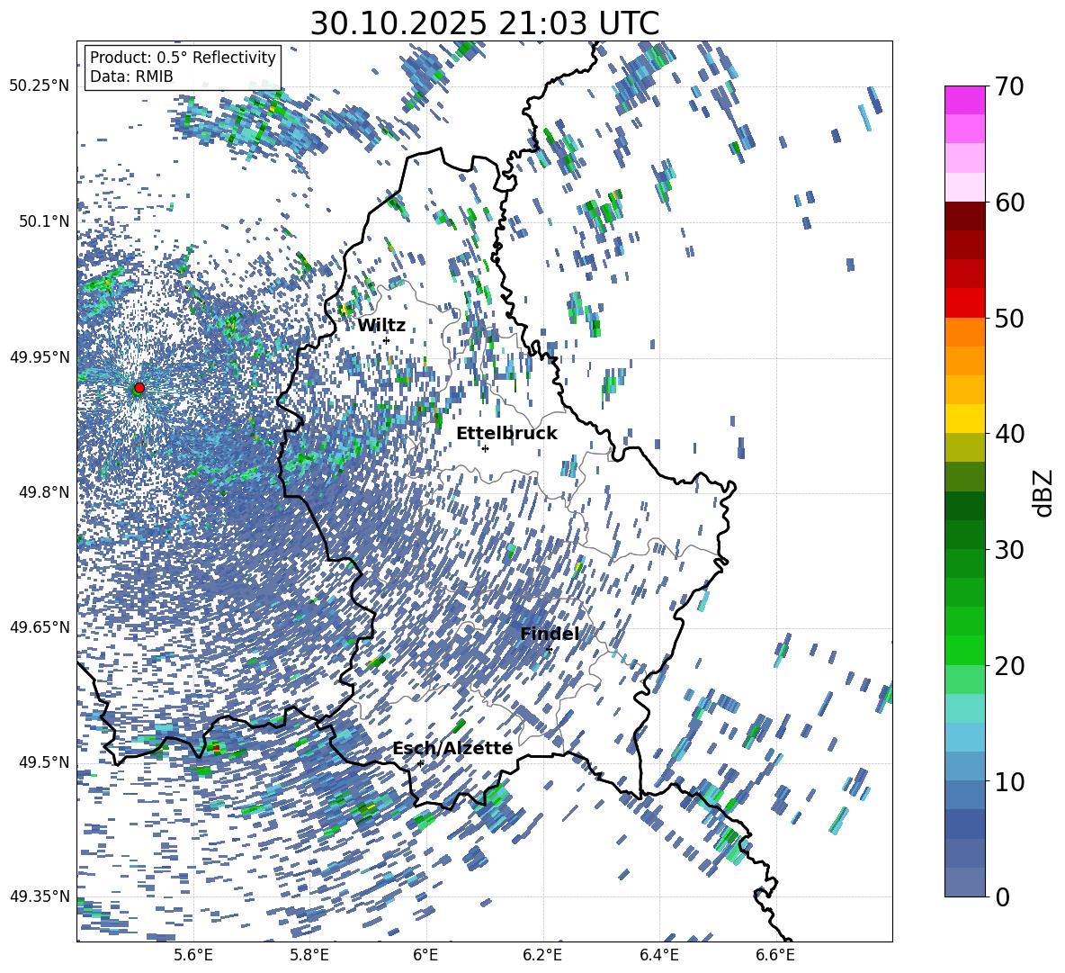Click the Wiltz city label
Image resolution: width=1065 pixels, height=973 pixels.
(381, 326)
